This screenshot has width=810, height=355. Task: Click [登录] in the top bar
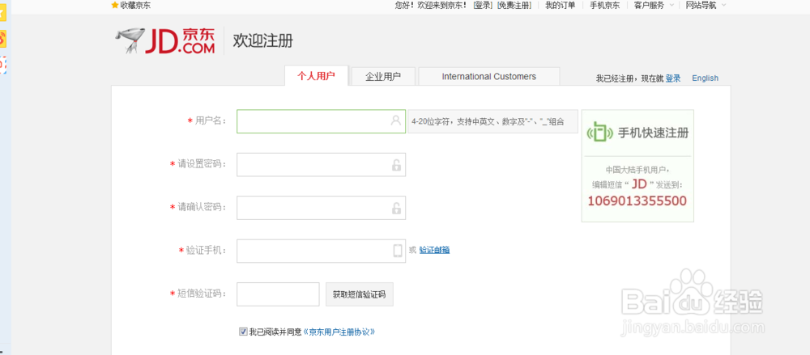(483, 5)
